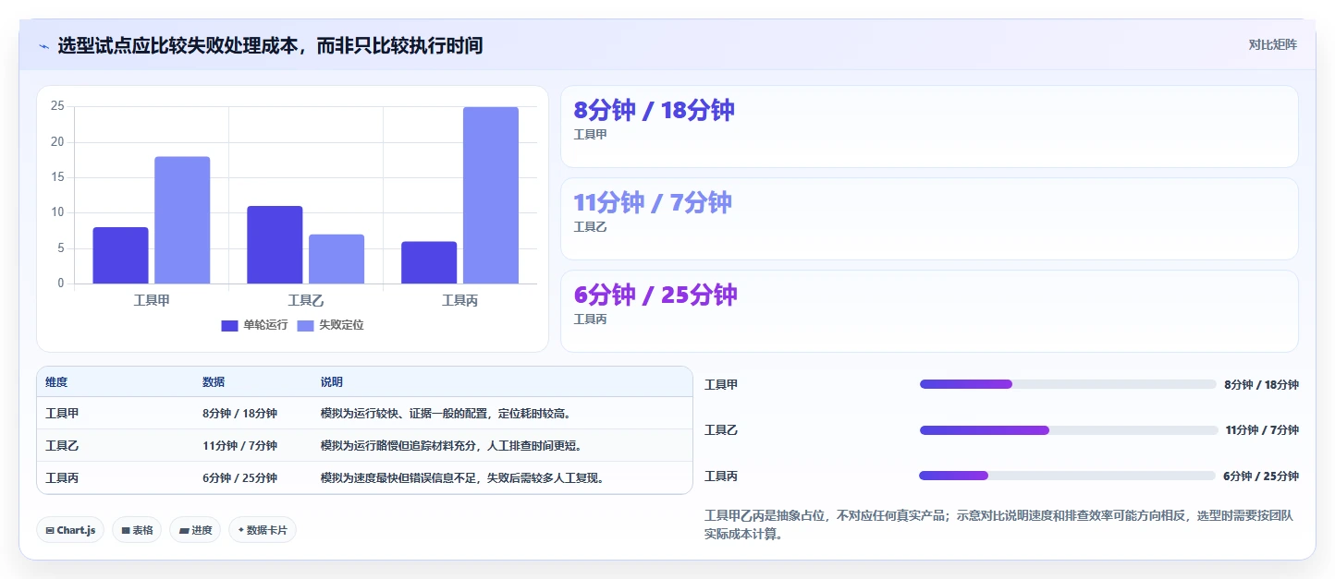Click 工具甲 label in progress list
The image size is (1335, 579).
[x=721, y=385]
